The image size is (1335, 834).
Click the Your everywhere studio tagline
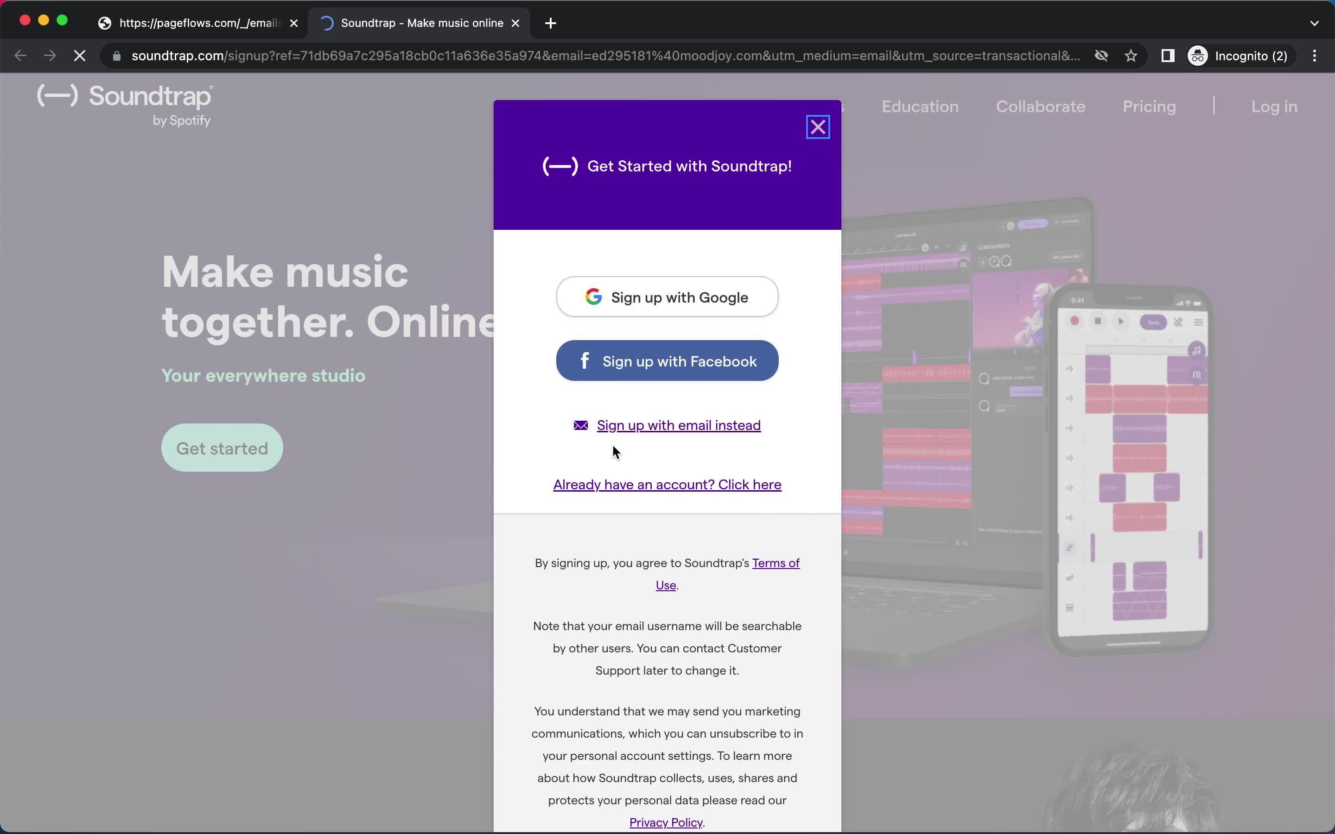pyautogui.click(x=263, y=376)
